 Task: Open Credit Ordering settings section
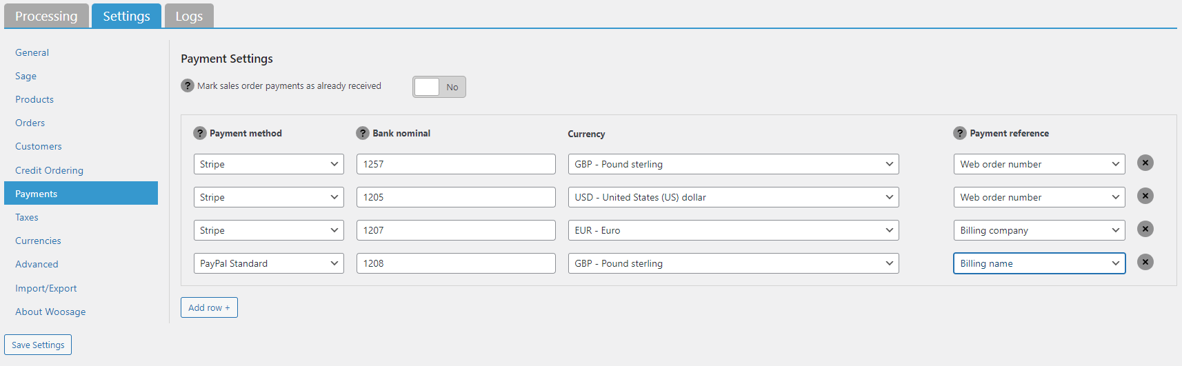[x=81, y=170]
